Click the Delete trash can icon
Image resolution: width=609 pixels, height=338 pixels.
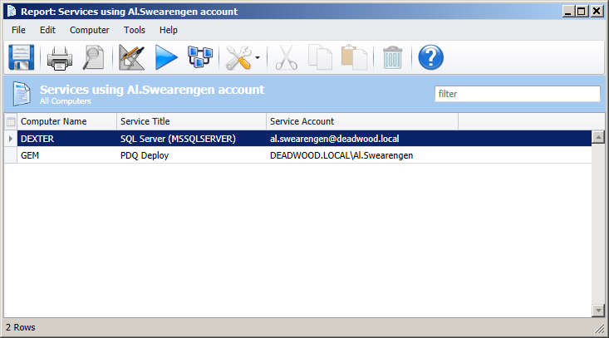point(392,58)
